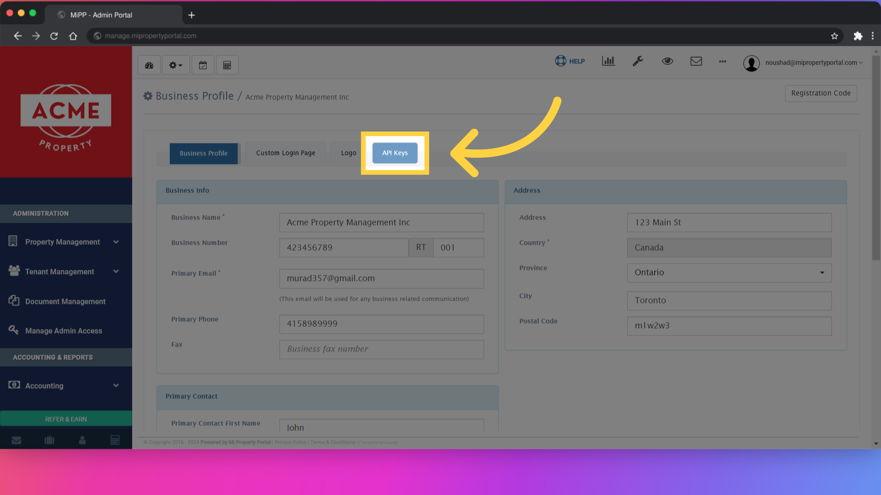Screen dimensions: 881x495
Task: Expand the Accounting sidebar section
Action: click(45, 385)
